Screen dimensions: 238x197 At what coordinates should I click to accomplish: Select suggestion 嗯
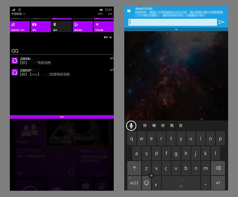[154, 125]
